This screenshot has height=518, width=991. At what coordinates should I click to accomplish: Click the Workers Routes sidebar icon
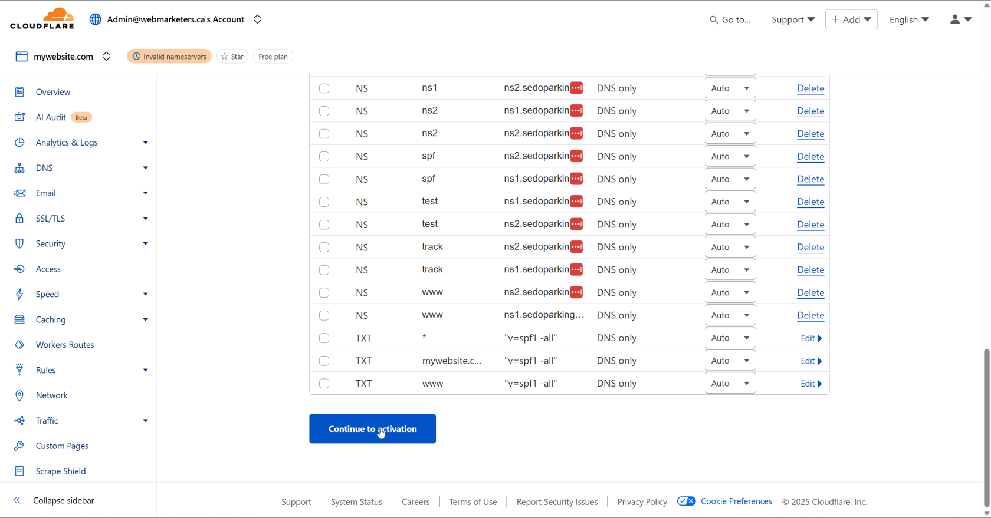tap(19, 345)
